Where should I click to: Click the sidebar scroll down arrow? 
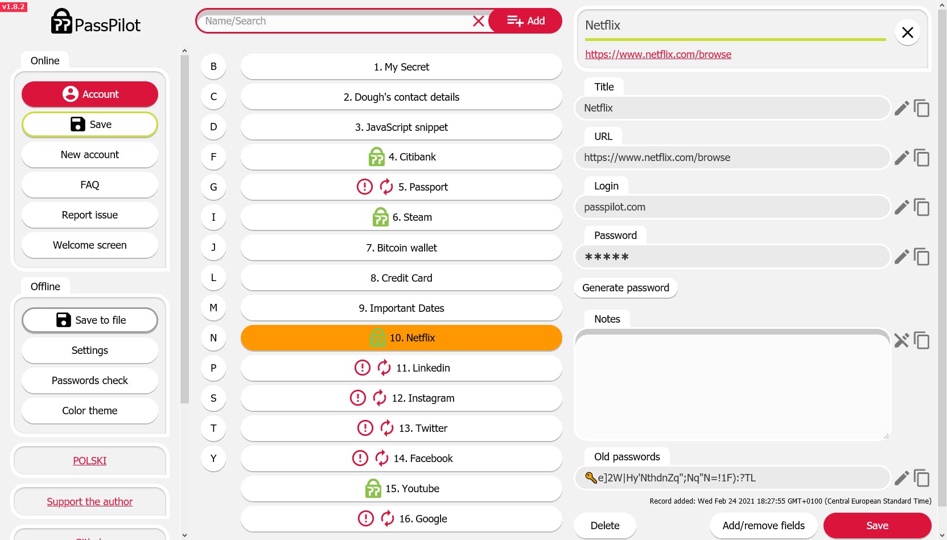click(184, 535)
